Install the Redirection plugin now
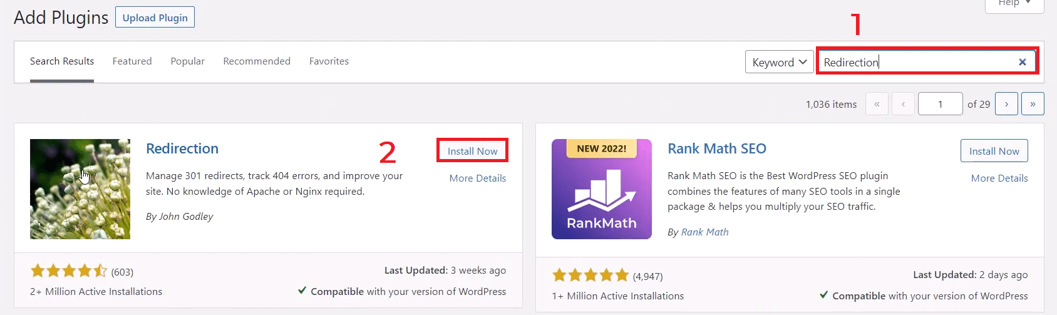1057x315 pixels. [472, 151]
